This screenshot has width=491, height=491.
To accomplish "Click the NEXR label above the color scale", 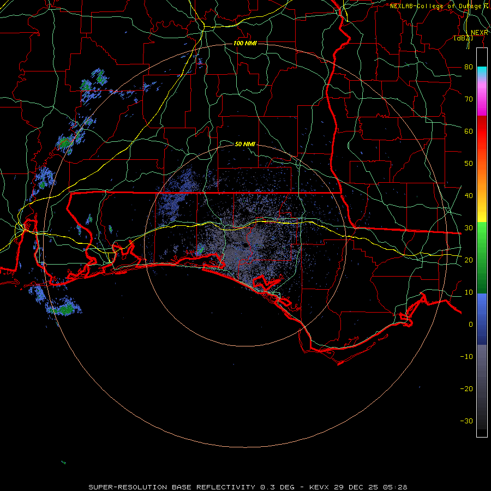I will click(x=479, y=33).
